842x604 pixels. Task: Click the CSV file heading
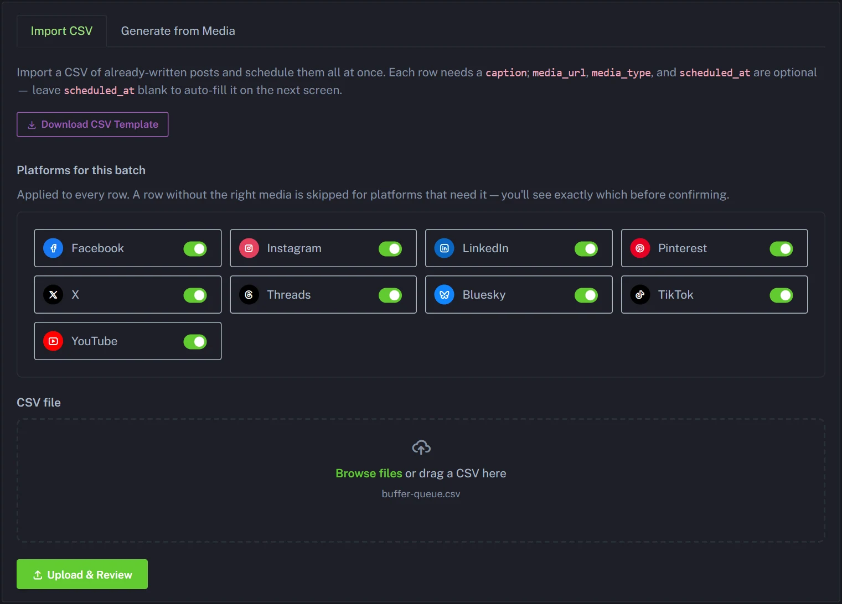tap(39, 403)
